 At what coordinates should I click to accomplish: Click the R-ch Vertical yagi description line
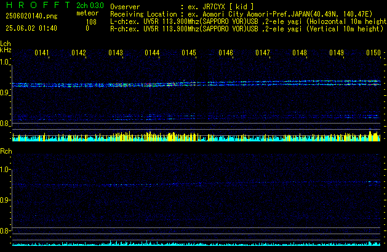(x=247, y=29)
